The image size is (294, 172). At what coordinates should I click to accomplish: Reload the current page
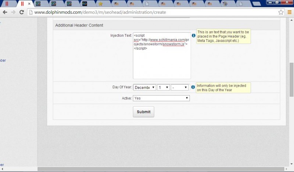[22, 12]
